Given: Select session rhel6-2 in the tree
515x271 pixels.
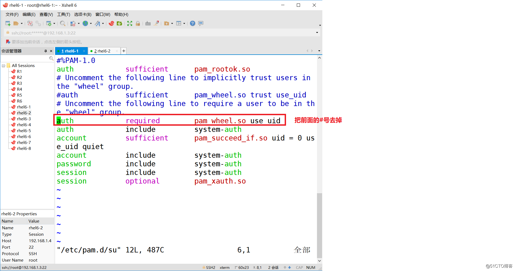Looking at the screenshot, I should click(x=24, y=113).
